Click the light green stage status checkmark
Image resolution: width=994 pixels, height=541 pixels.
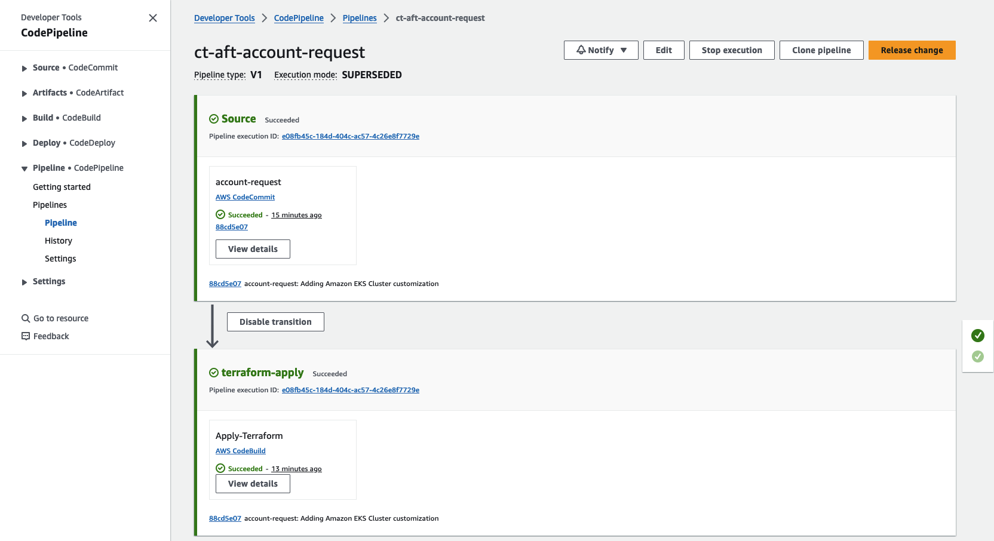pos(978,356)
